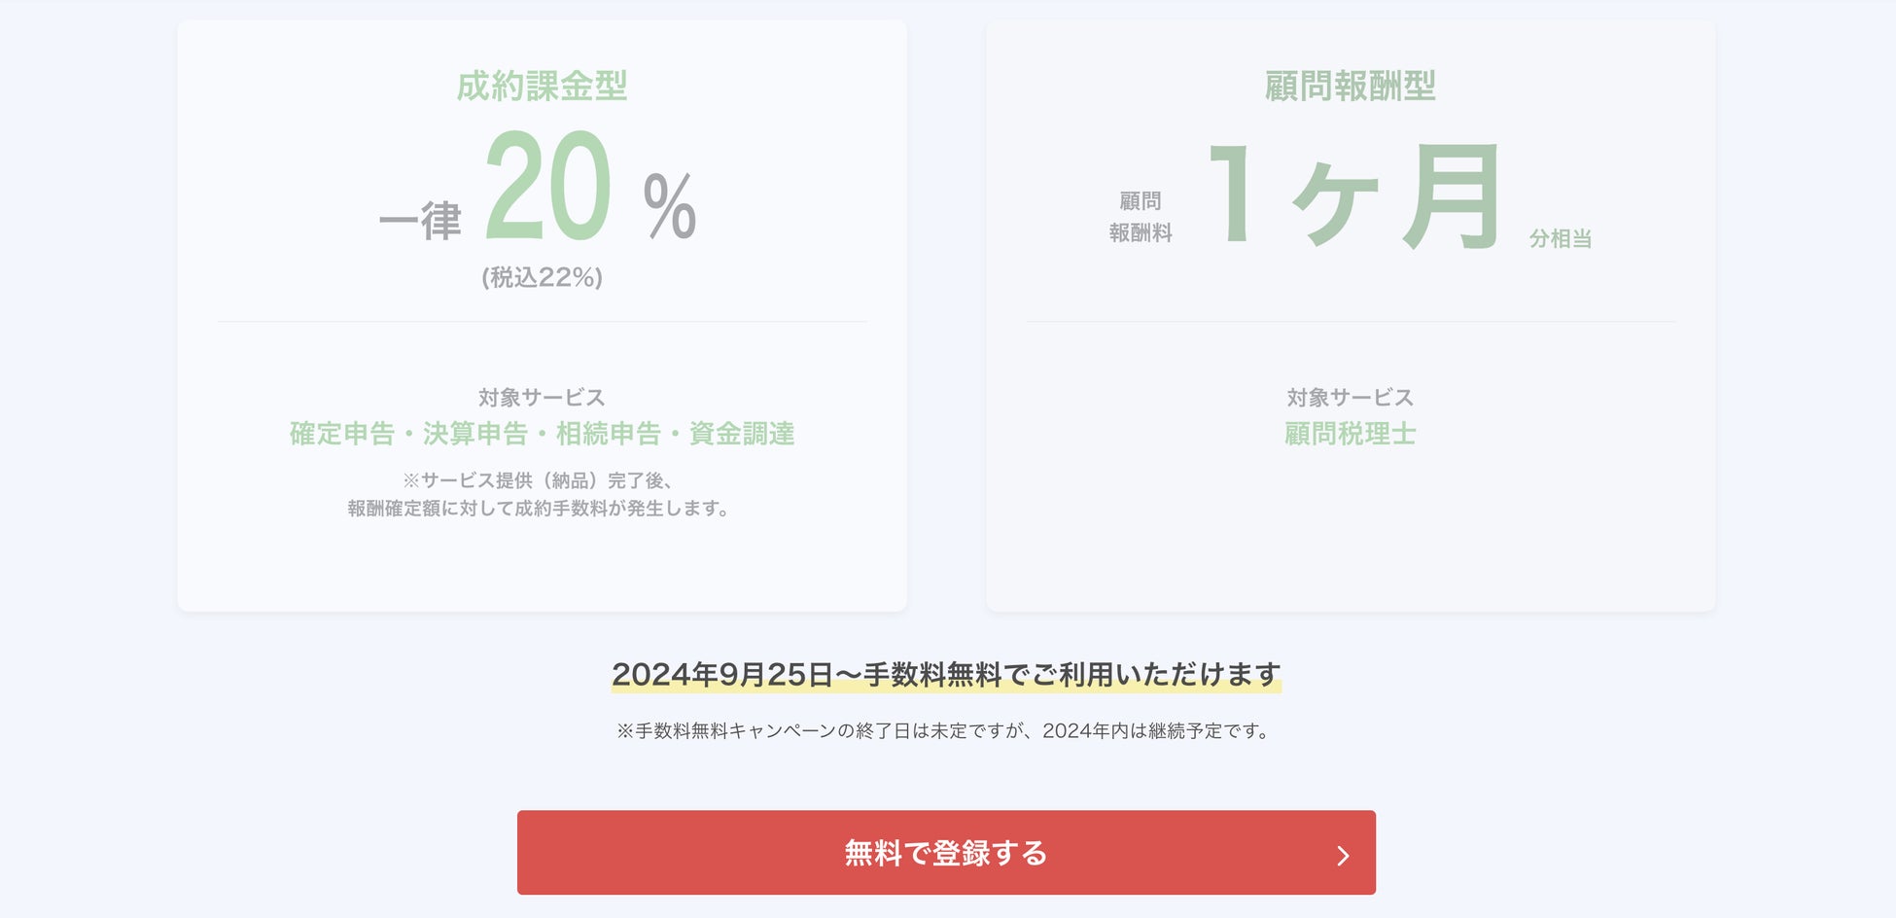Click the red 無料で登録する button
The image size is (1896, 918).
(946, 853)
